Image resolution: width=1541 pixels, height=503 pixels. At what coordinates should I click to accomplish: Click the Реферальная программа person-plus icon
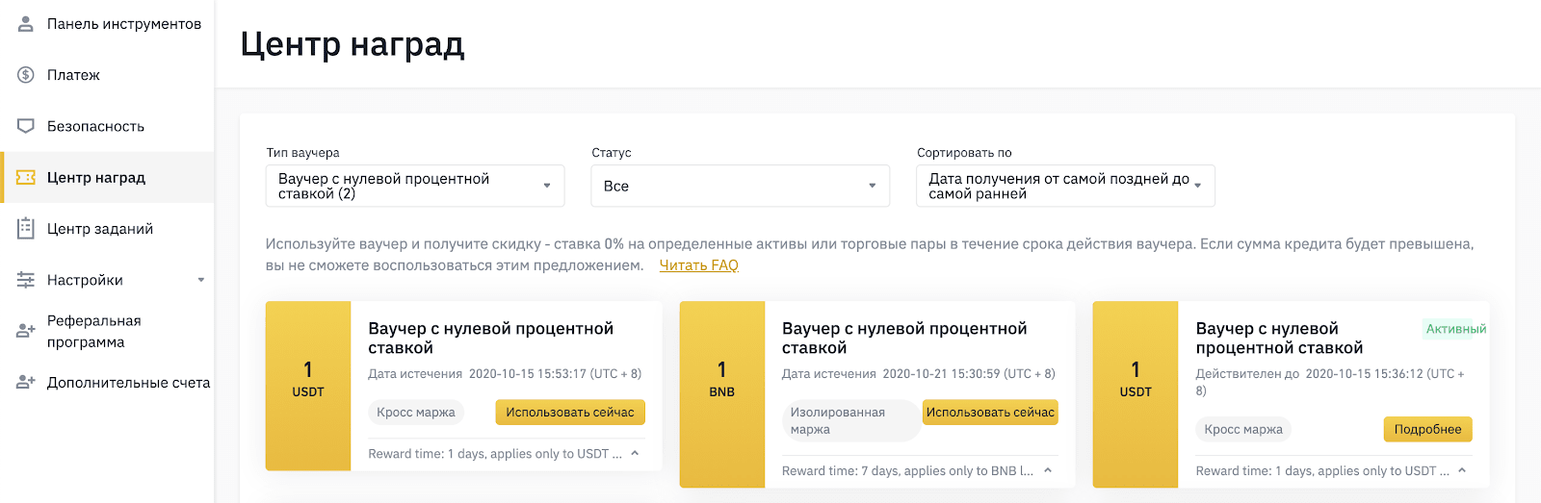click(26, 331)
